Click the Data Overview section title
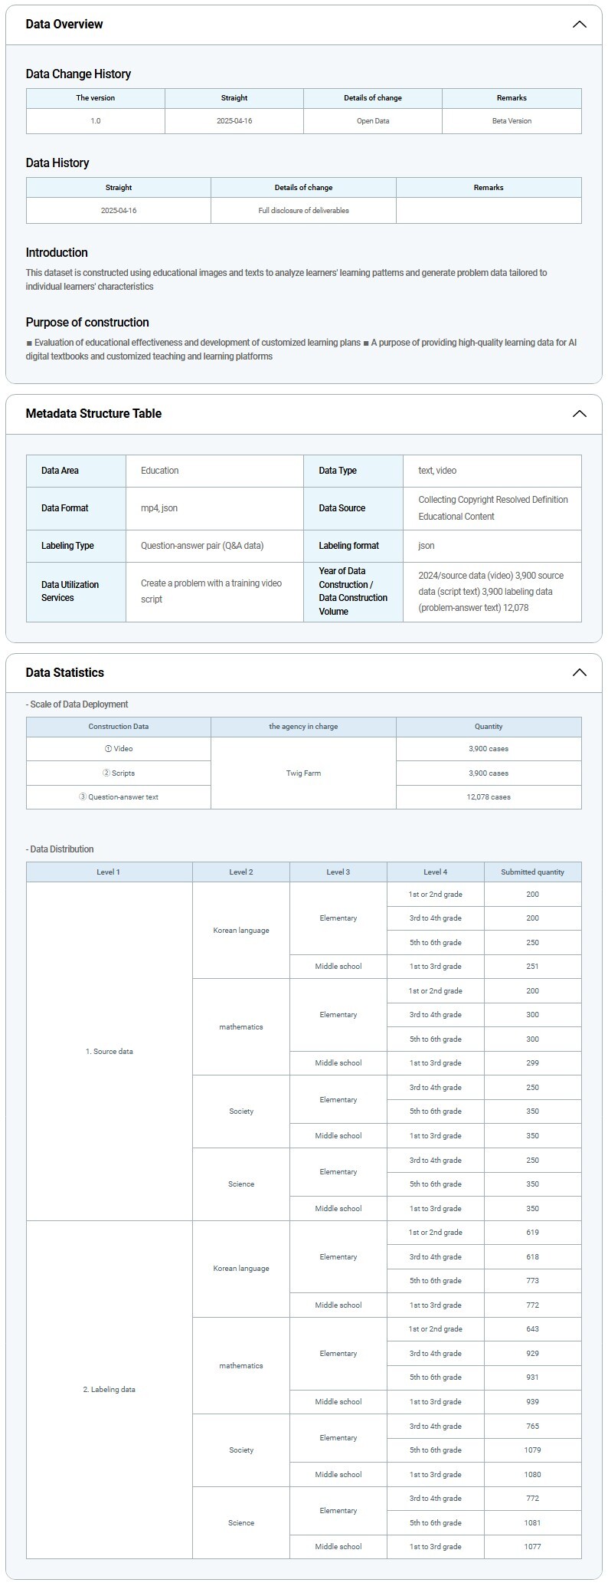Image resolution: width=608 pixels, height=1586 pixels. pos(64,25)
